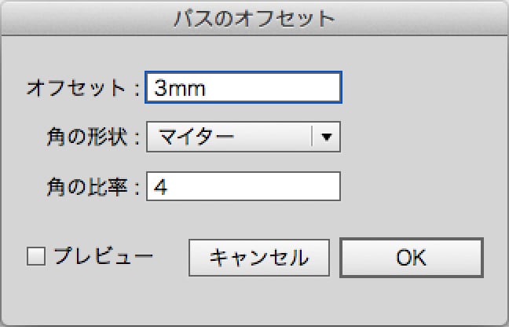Click the dropdown arrow beside マイター
Screen dimensions: 509x330
(x=327, y=137)
